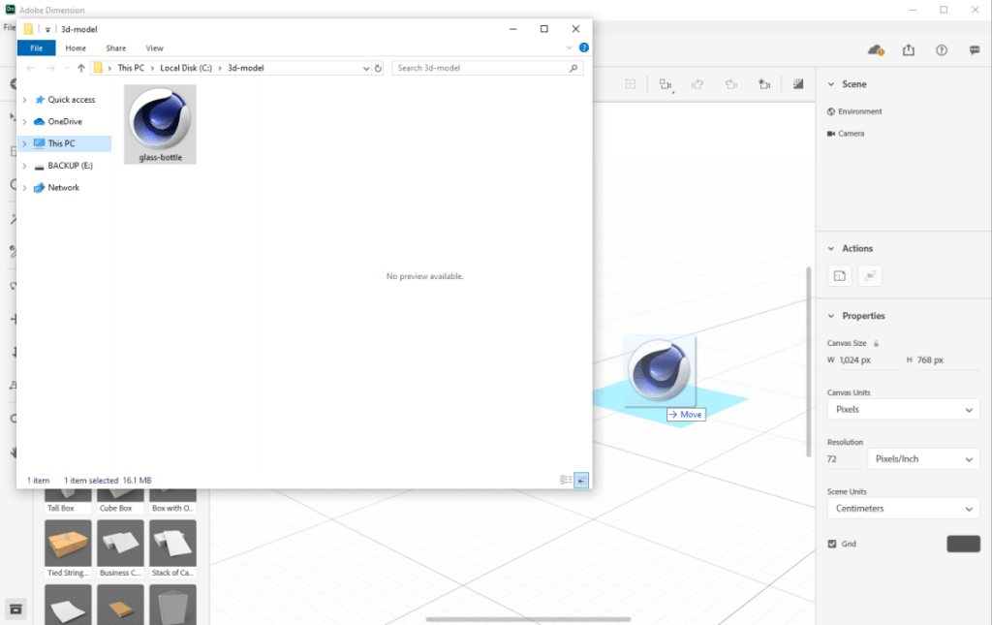The height and width of the screenshot is (625, 992).
Task: Collapse the Properties panel section
Action: point(831,316)
